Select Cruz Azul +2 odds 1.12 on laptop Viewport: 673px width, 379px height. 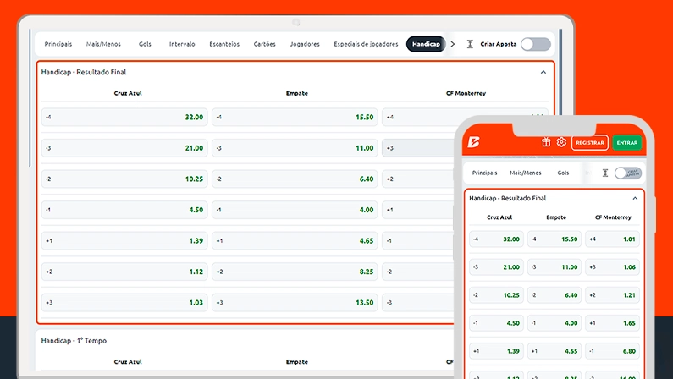coord(124,272)
